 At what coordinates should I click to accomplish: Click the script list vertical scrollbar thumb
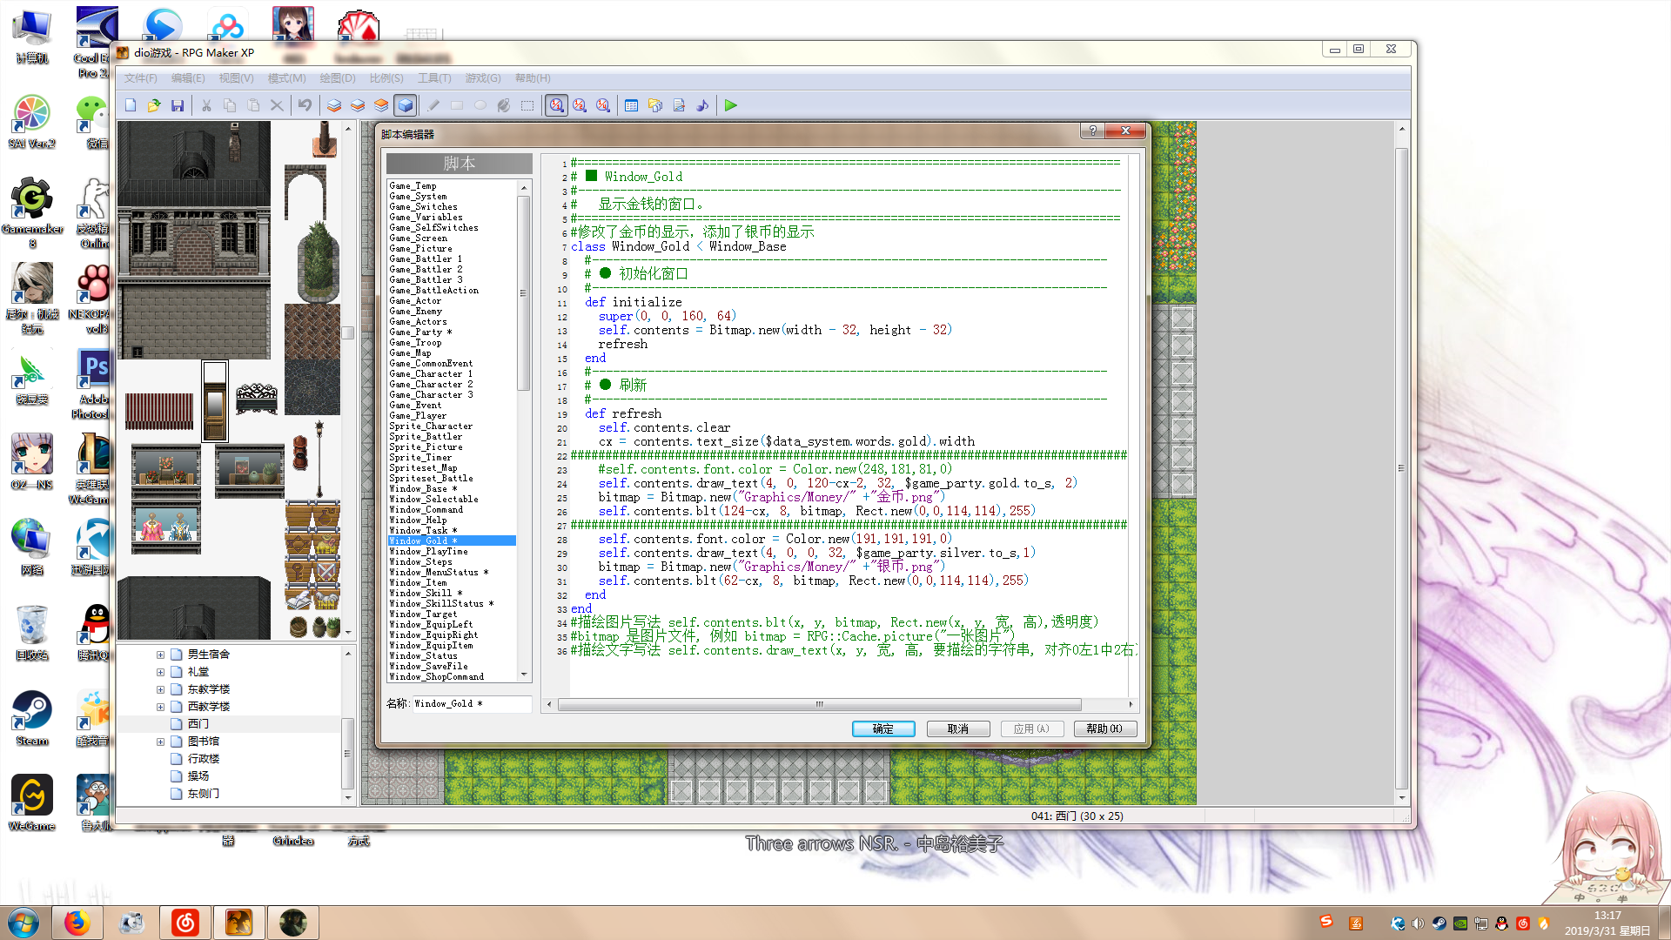524,292
